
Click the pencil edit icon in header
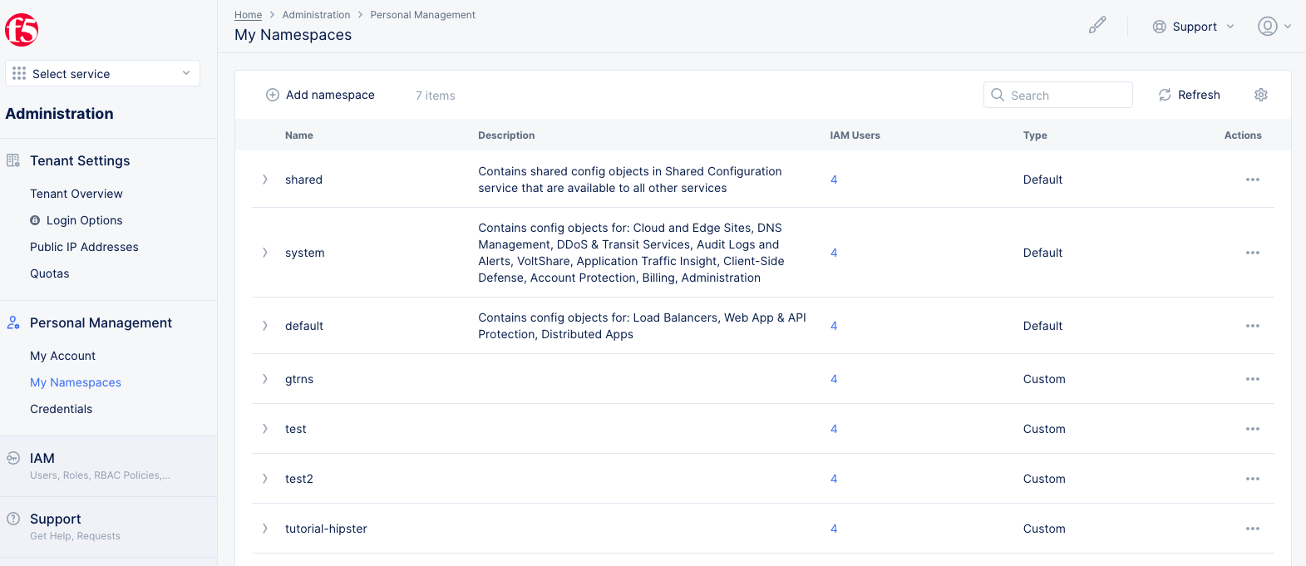click(x=1097, y=26)
